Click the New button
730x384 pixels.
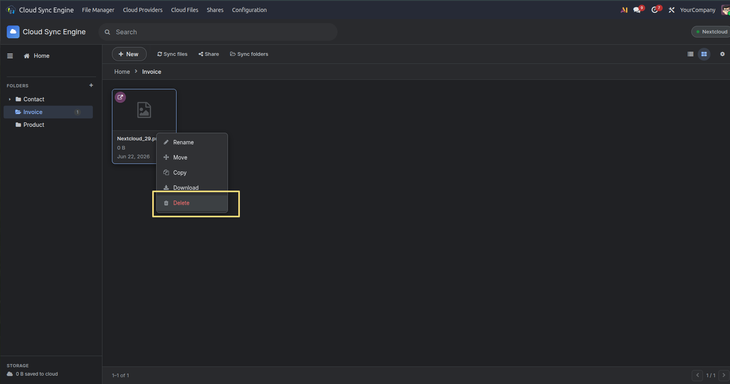click(x=129, y=54)
